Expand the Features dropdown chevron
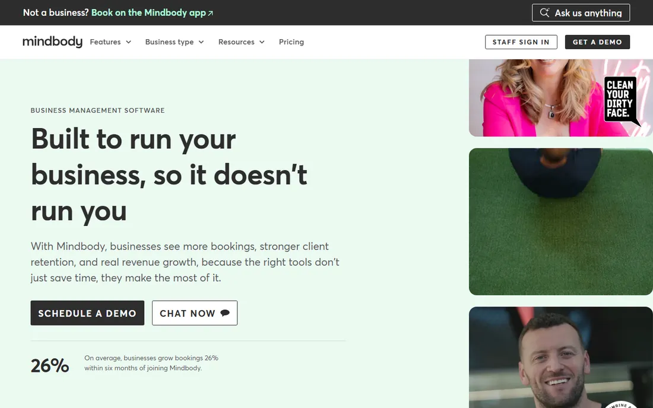This screenshot has width=653, height=408. point(129,42)
